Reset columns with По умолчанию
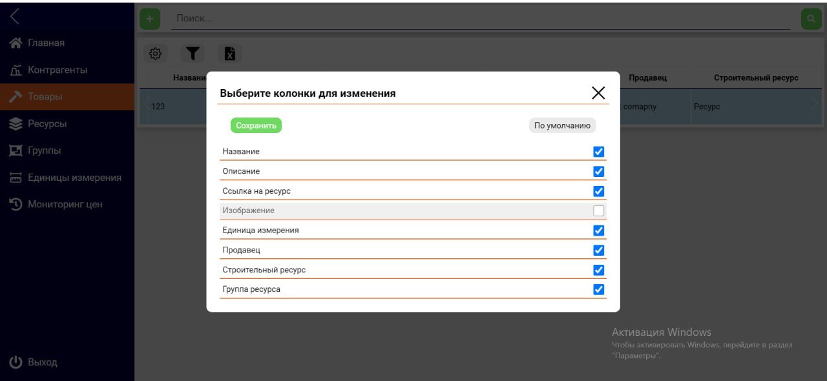Viewport: 827px width, 381px height. (562, 125)
